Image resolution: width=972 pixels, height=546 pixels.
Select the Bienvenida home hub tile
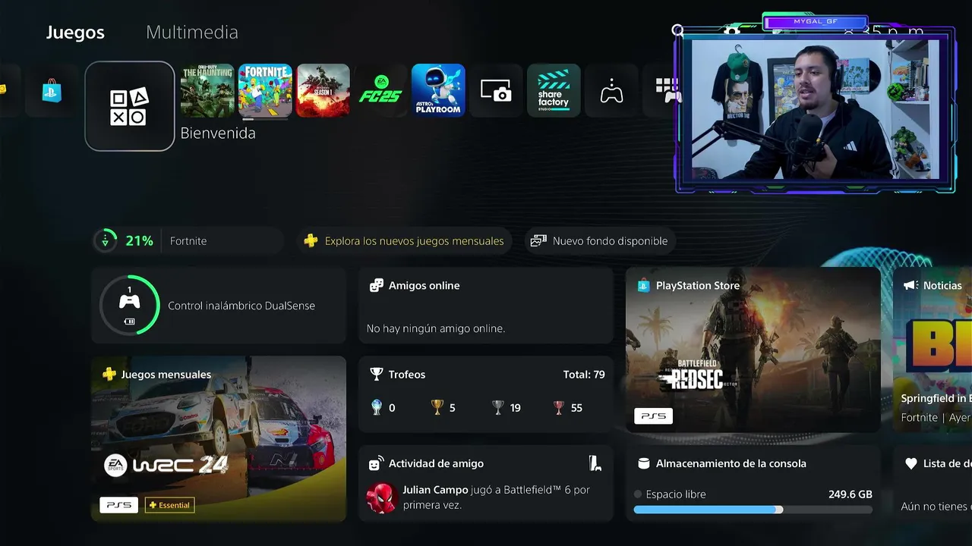coord(130,106)
